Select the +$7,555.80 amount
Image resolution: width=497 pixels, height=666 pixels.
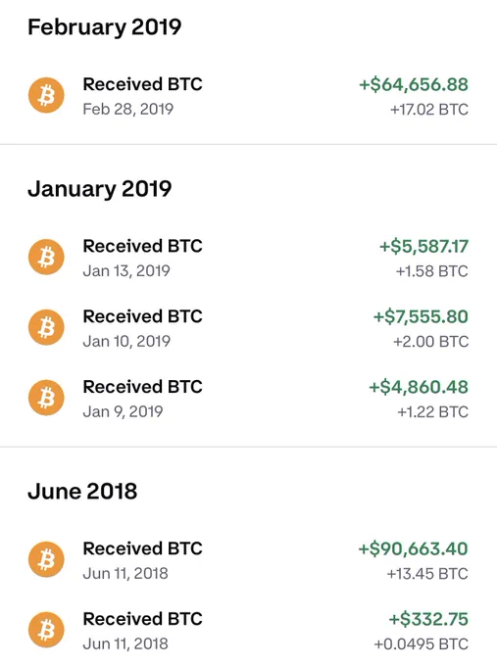pyautogui.click(x=421, y=317)
